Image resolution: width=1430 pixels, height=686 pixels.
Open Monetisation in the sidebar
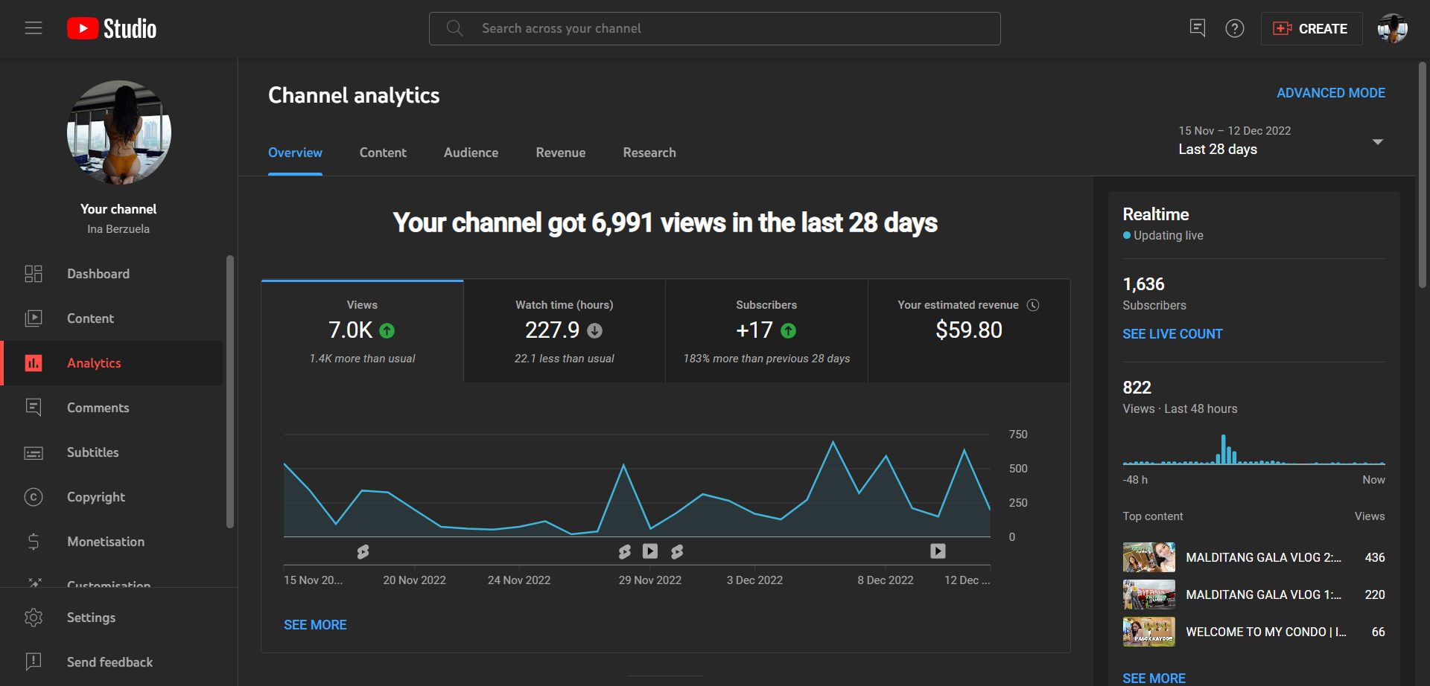point(112,542)
